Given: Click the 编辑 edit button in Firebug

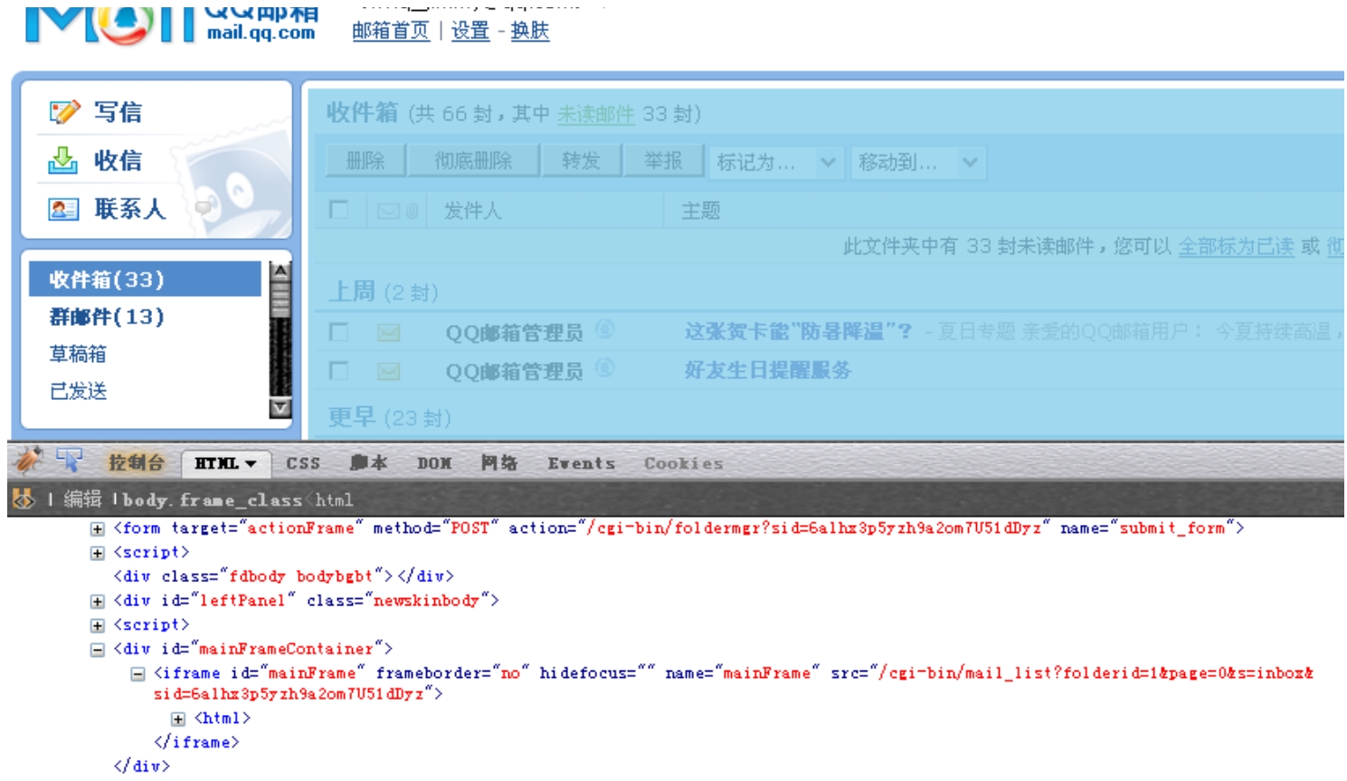Looking at the screenshot, I should (82, 499).
